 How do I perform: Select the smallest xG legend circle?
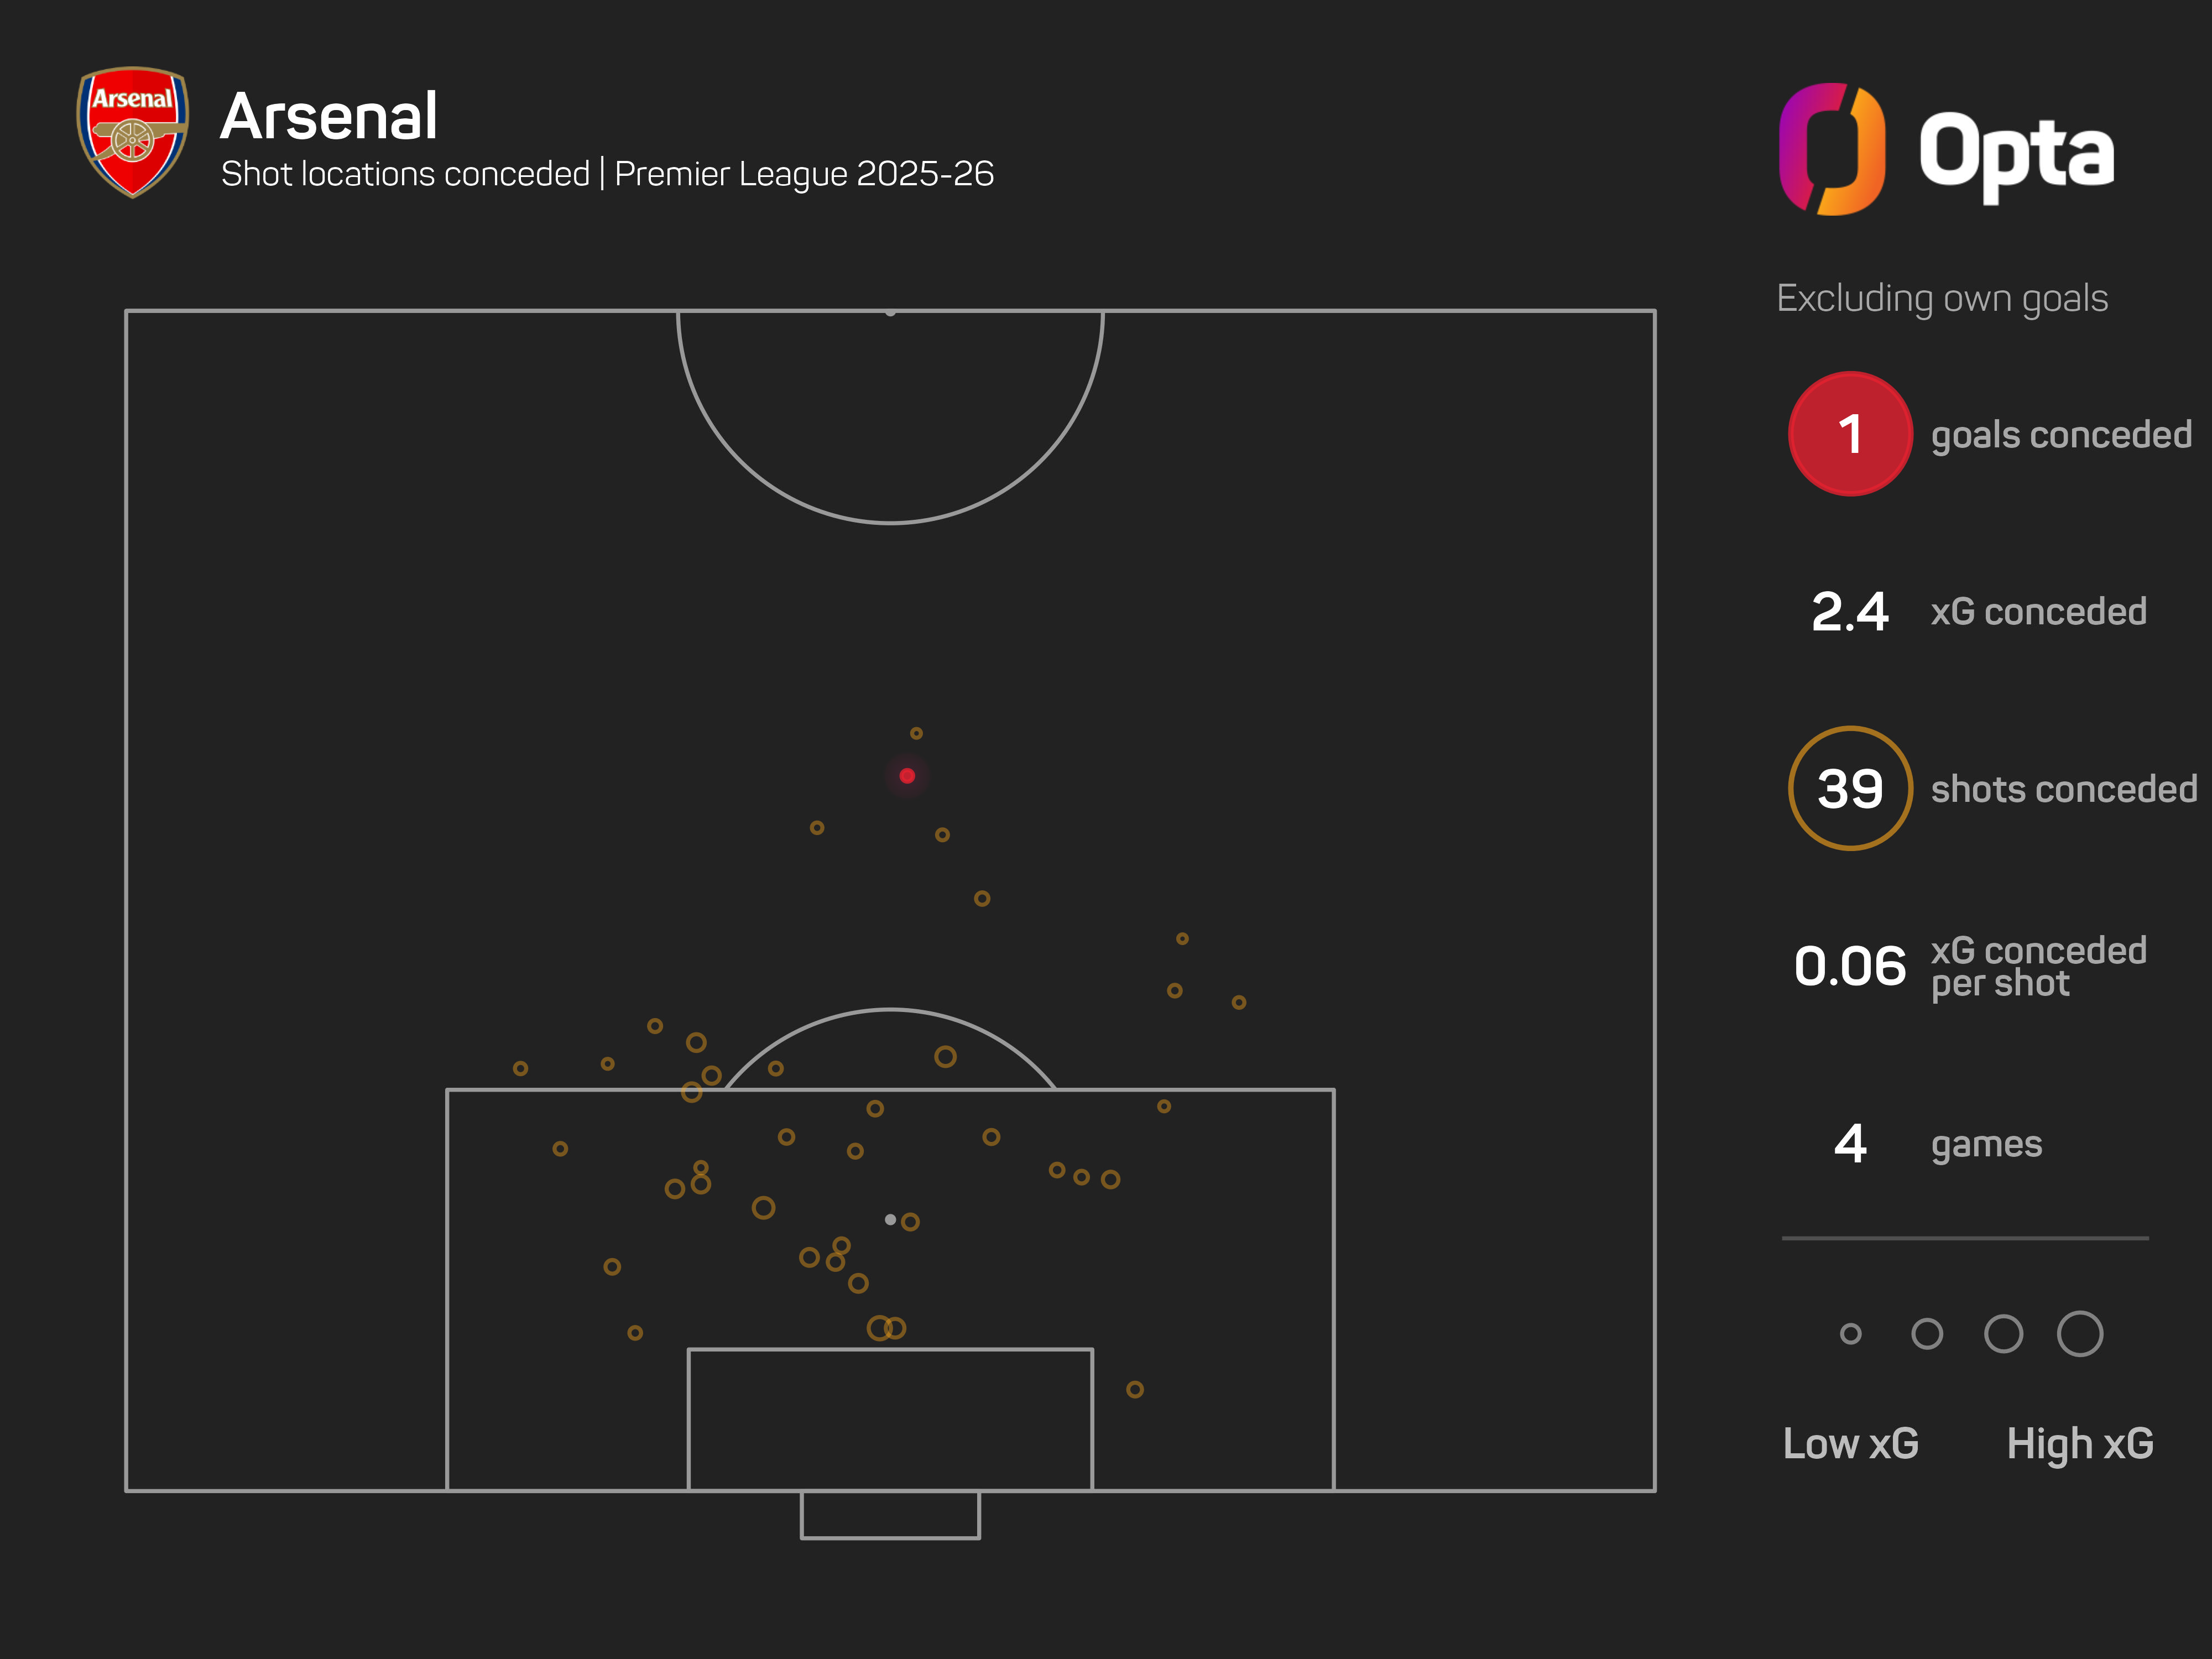(1851, 1334)
